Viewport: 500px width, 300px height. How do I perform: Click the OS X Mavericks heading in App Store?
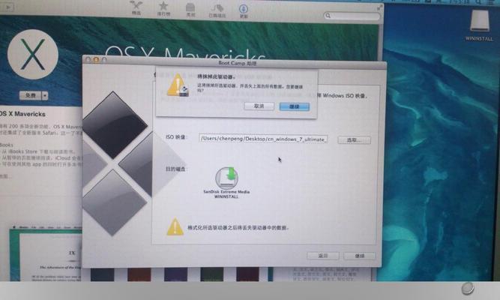pyautogui.click(x=22, y=114)
